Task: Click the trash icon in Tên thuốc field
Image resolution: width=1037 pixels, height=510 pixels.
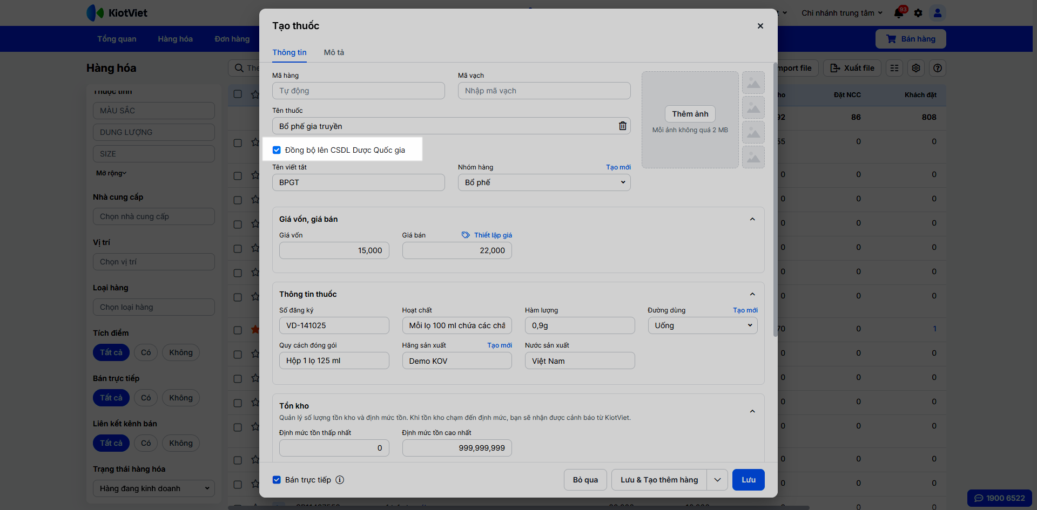Action: click(622, 126)
